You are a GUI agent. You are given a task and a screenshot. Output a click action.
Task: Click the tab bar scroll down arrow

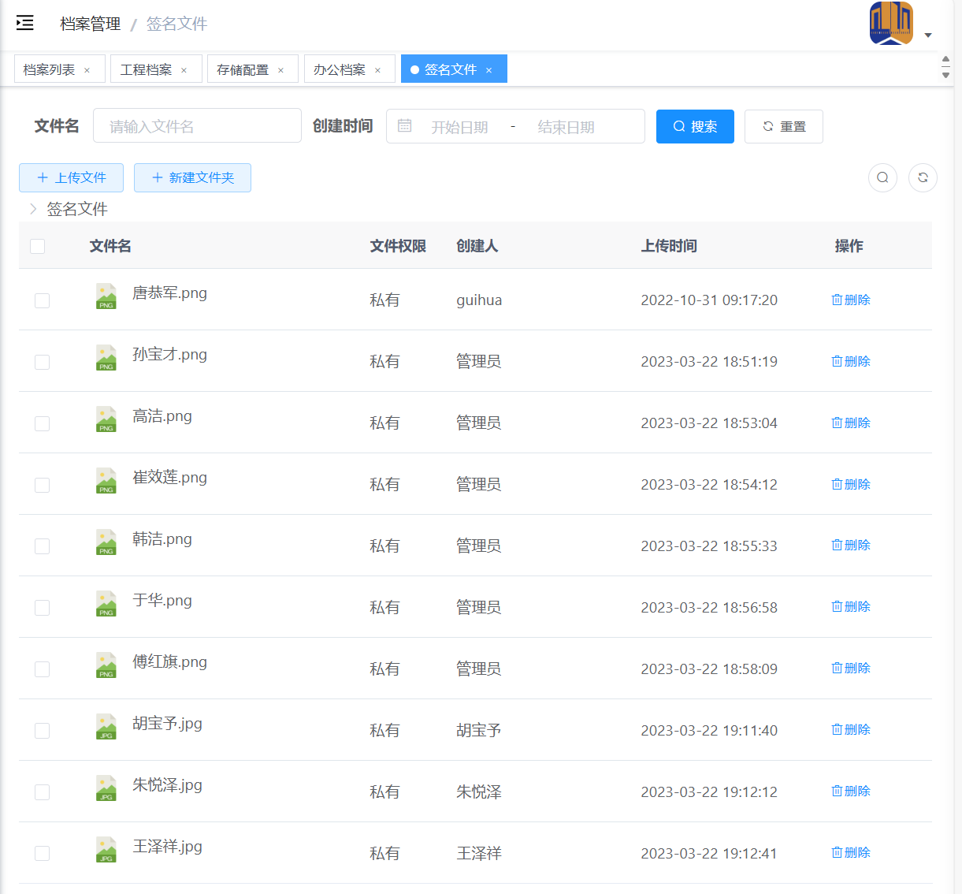click(945, 75)
